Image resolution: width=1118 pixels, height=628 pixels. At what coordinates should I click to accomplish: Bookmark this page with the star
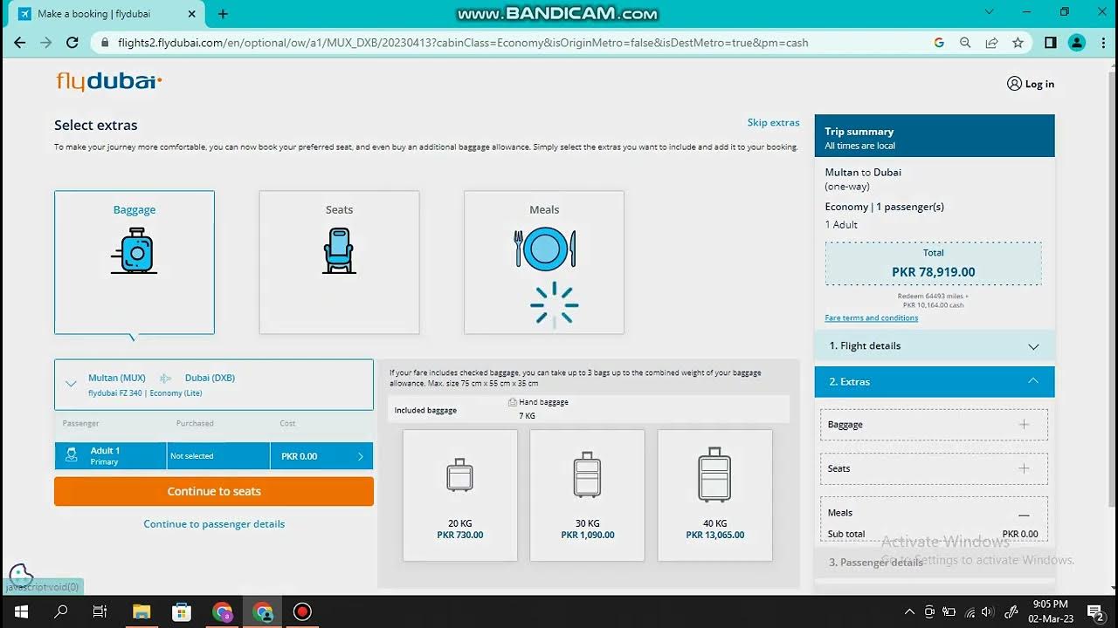1018,42
